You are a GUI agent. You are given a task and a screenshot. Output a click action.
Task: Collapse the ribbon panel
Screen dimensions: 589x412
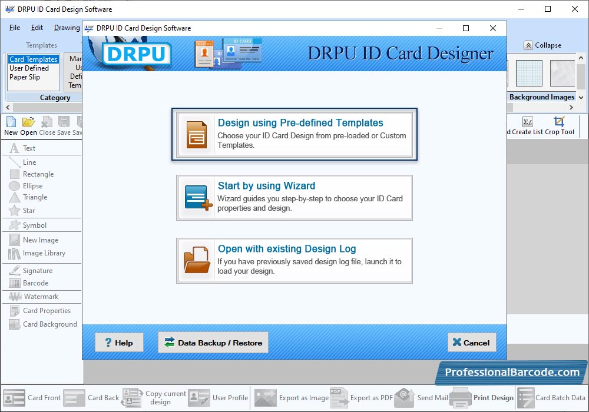click(x=543, y=45)
